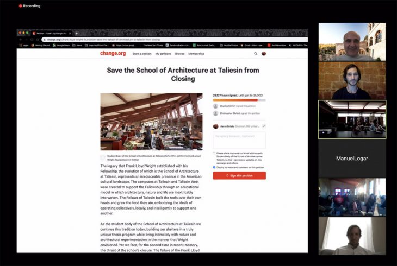The width and height of the screenshot is (397, 266).
Task: Open the Browse menu on change.org
Action: (179, 54)
